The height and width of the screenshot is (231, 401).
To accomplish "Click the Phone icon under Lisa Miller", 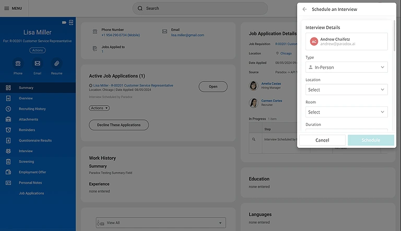I will [18, 63].
